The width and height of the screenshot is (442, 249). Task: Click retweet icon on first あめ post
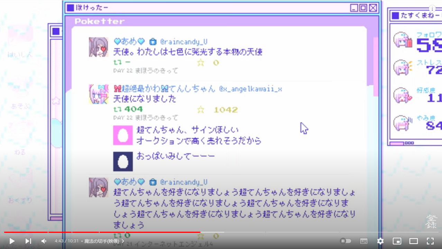(x=118, y=63)
